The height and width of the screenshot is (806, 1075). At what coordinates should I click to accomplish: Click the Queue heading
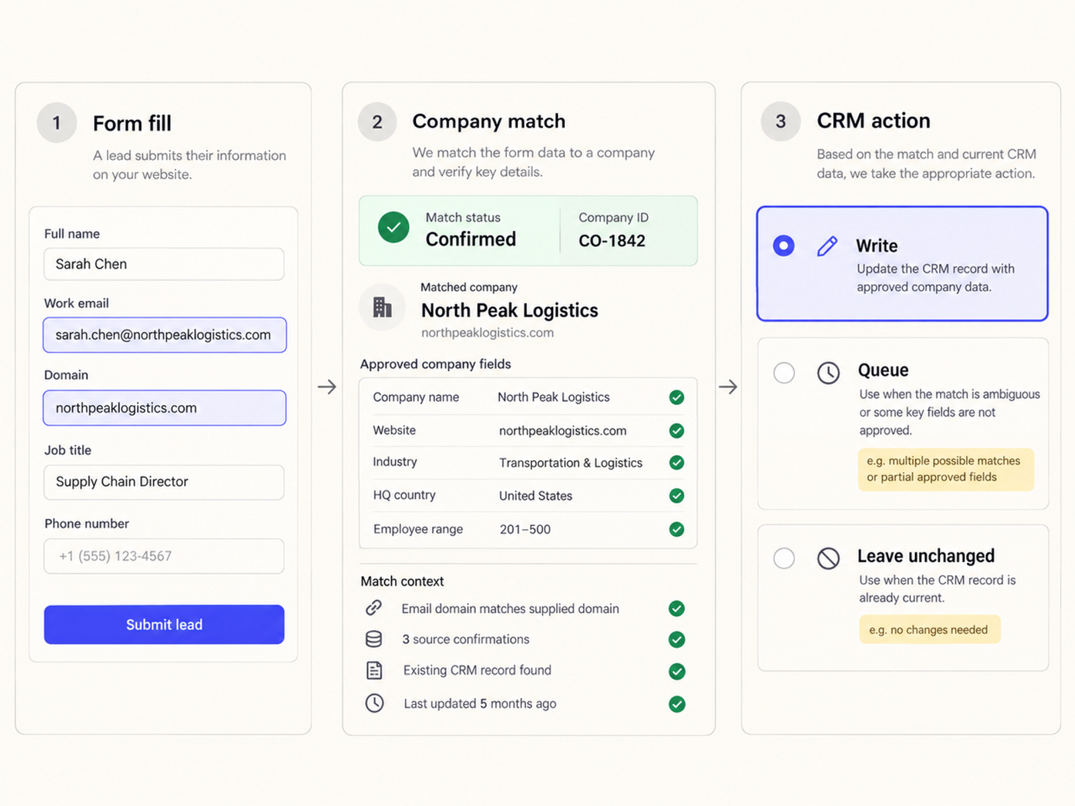point(883,370)
